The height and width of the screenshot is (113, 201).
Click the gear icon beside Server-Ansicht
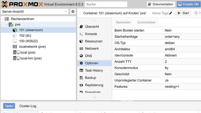73,12
